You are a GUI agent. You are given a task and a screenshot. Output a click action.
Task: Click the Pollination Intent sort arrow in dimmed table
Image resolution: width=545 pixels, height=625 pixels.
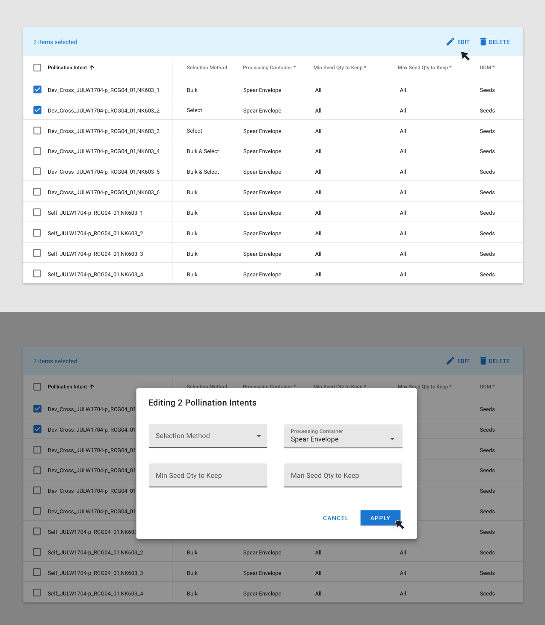coord(92,387)
